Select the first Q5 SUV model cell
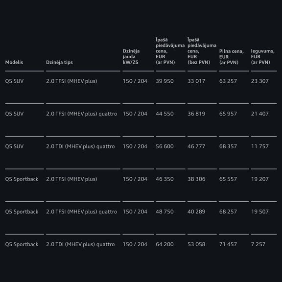This screenshot has width=282, height=282. pyautogui.click(x=14, y=81)
